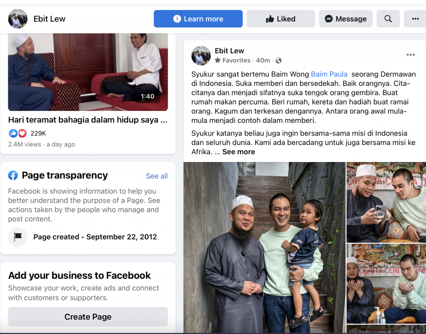
Task: Click the Page created flag icon
Action: click(x=17, y=237)
